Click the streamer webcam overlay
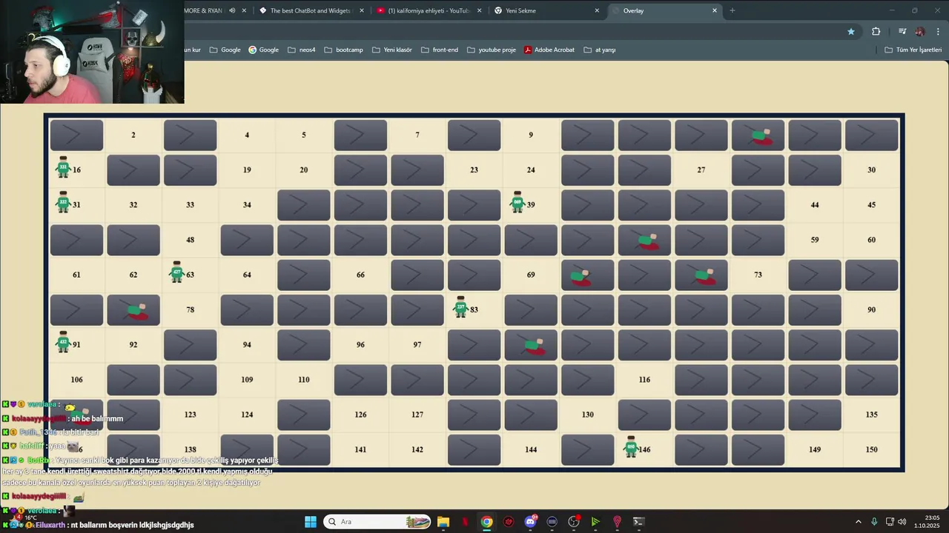Viewport: 949px width, 533px height. (92, 52)
